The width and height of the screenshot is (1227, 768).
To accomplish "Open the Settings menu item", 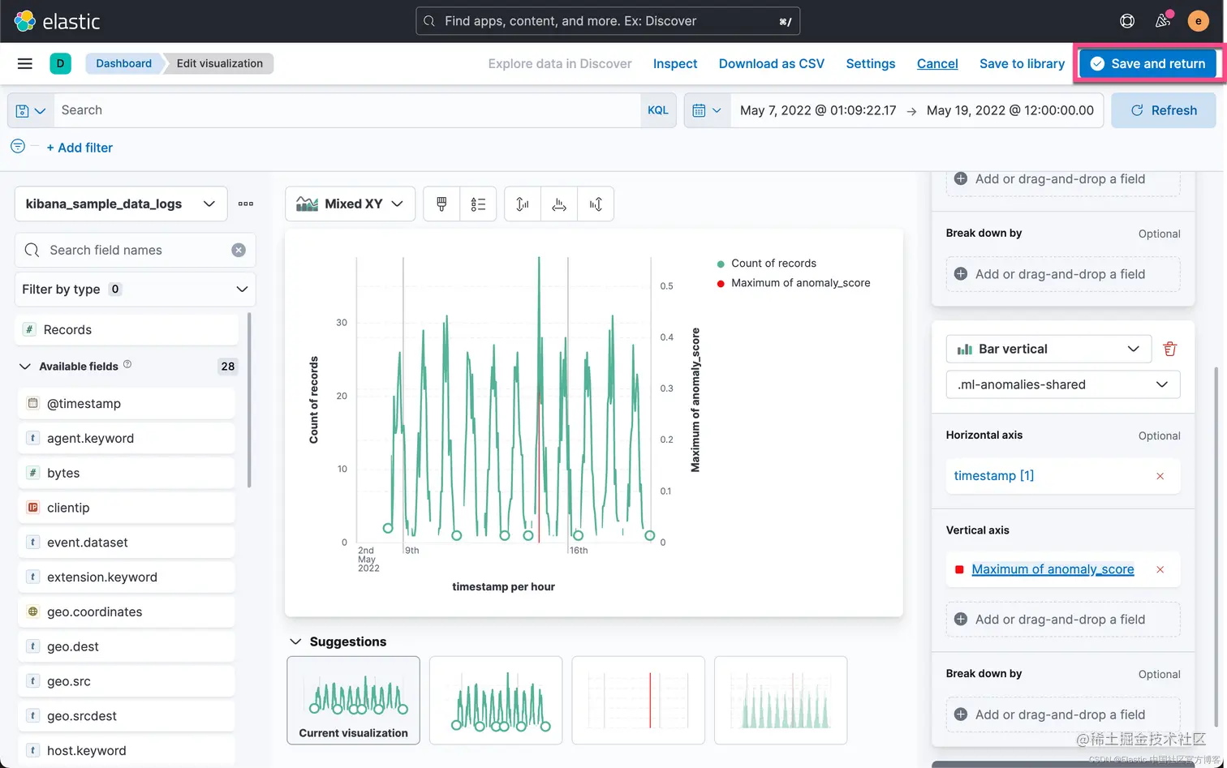I will pos(871,63).
